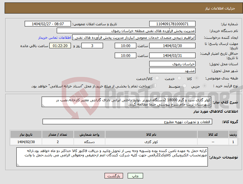
Task: Select the متوسط purchase type radio
Action: pyautogui.click(x=184, y=86)
